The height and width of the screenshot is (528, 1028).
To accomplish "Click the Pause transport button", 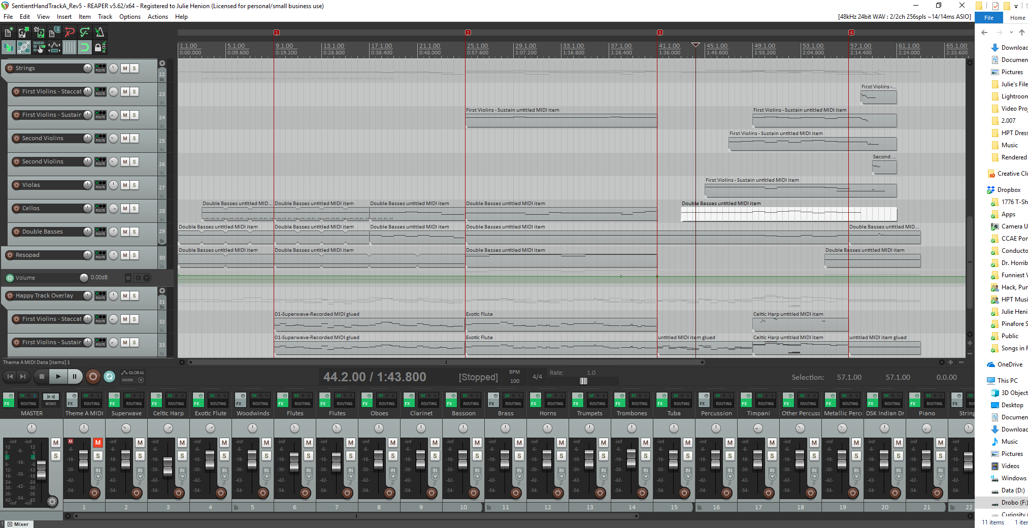I will coord(75,376).
